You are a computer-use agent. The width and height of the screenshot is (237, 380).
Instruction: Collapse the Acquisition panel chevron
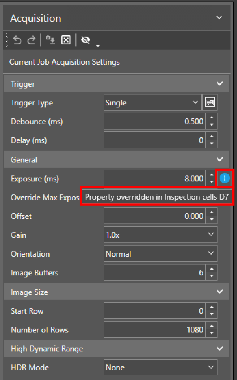tap(219, 17)
